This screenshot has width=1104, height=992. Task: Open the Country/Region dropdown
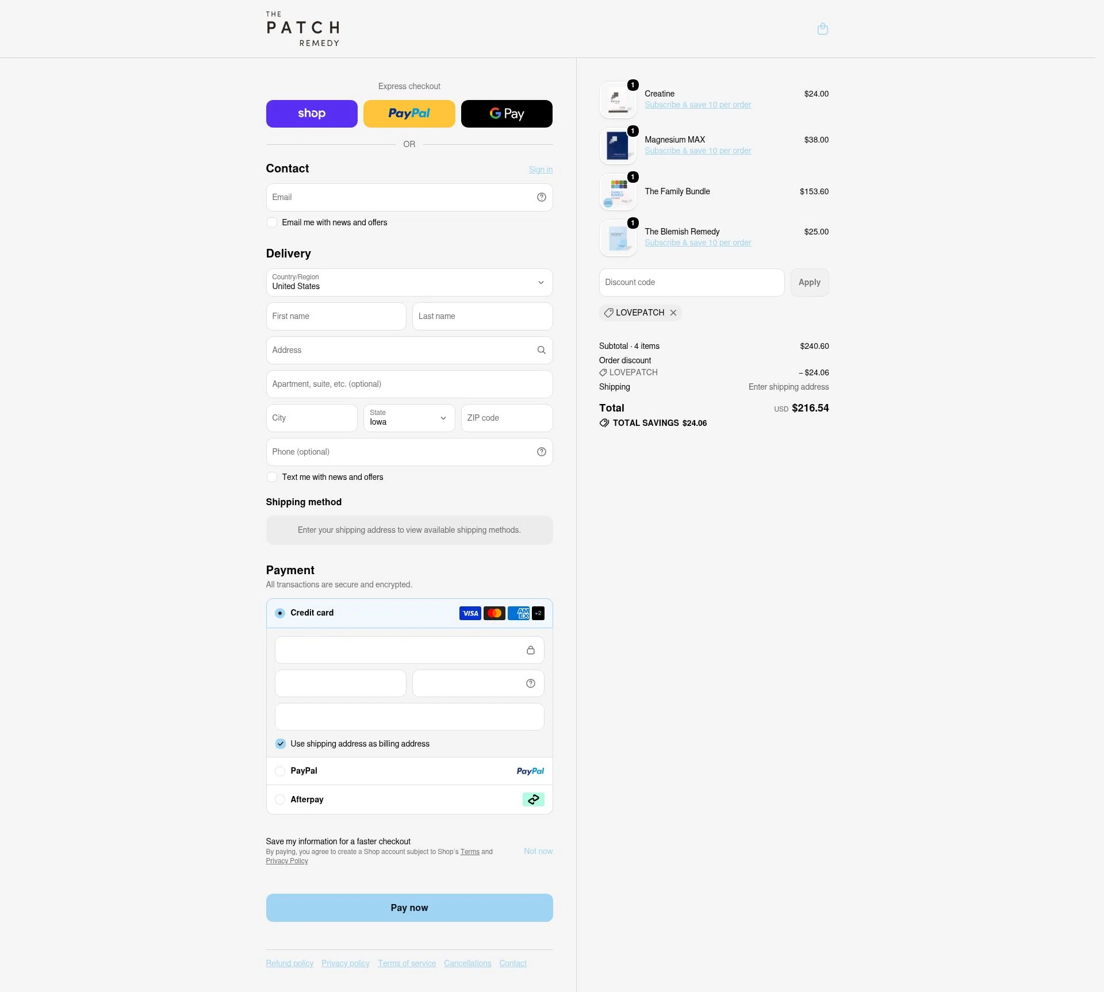[409, 282]
